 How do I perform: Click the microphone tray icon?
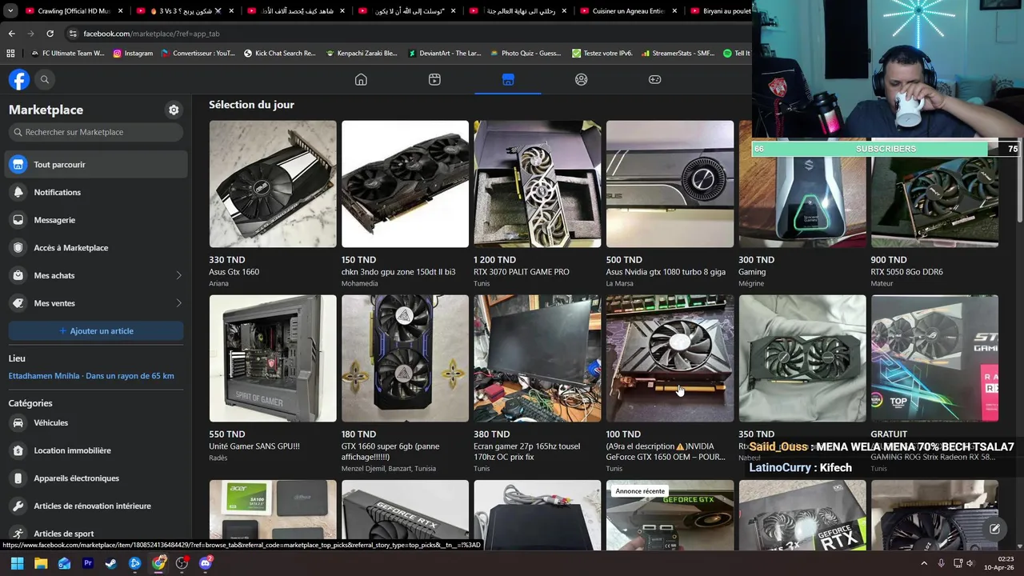(941, 563)
